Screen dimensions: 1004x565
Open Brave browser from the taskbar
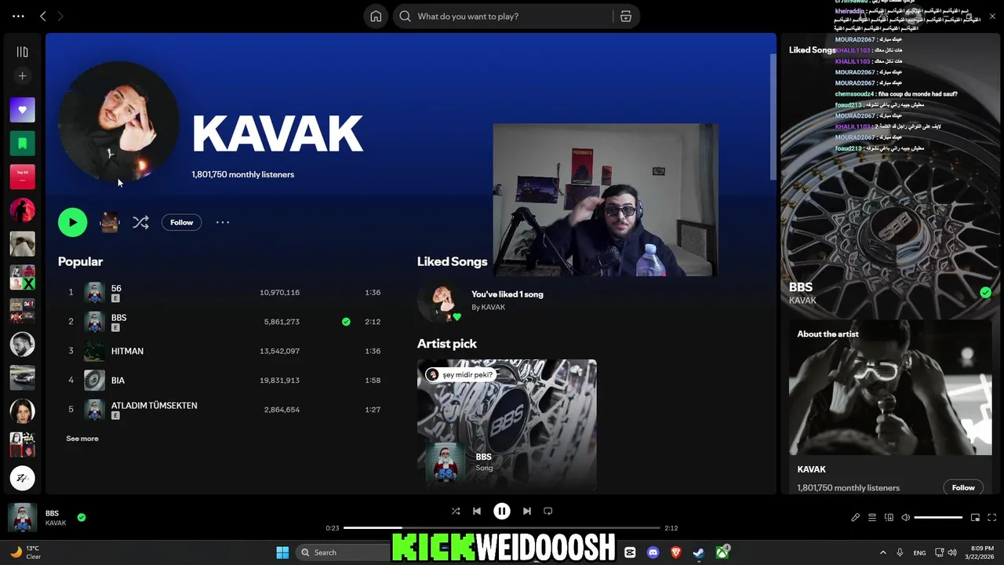tap(676, 552)
